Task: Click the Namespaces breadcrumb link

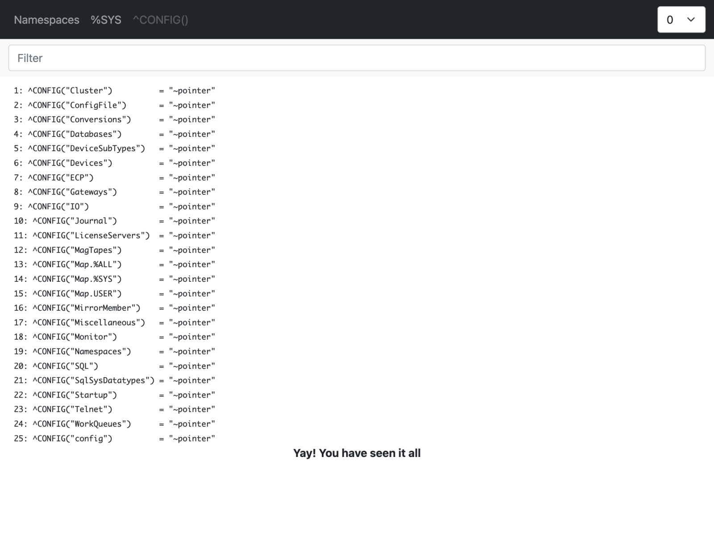Action: click(x=46, y=20)
